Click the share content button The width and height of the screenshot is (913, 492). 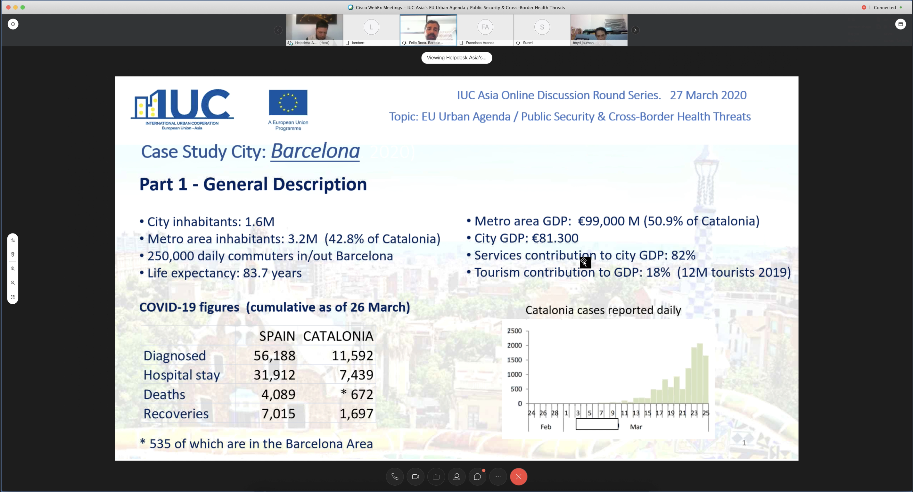436,477
